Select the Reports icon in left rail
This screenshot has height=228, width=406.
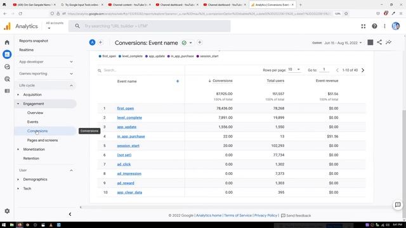[7, 54]
